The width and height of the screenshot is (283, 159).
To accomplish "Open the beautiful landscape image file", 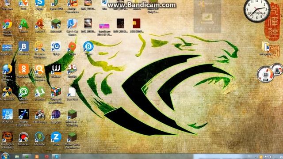I will point(8,48).
